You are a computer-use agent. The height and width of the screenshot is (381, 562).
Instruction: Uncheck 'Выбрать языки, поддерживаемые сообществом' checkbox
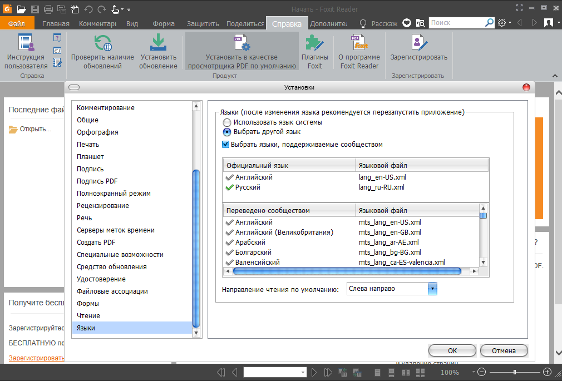(225, 145)
